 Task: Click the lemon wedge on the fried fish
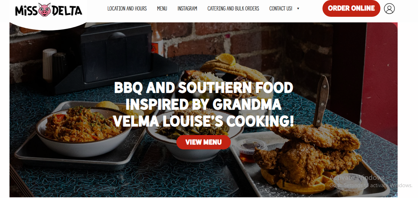pyautogui.click(x=226, y=59)
